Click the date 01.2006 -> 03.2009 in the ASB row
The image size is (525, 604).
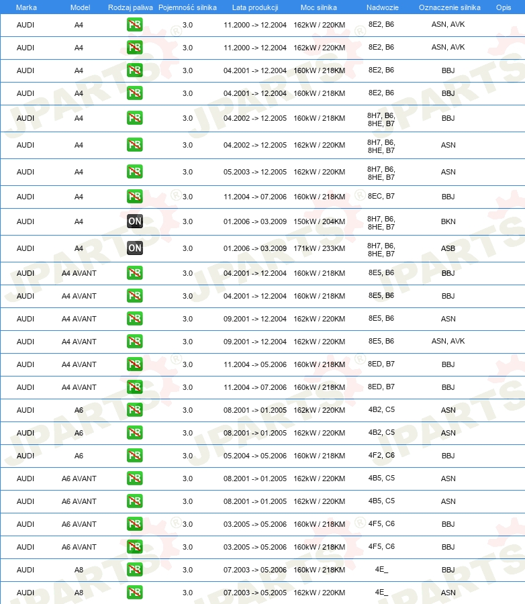click(255, 248)
